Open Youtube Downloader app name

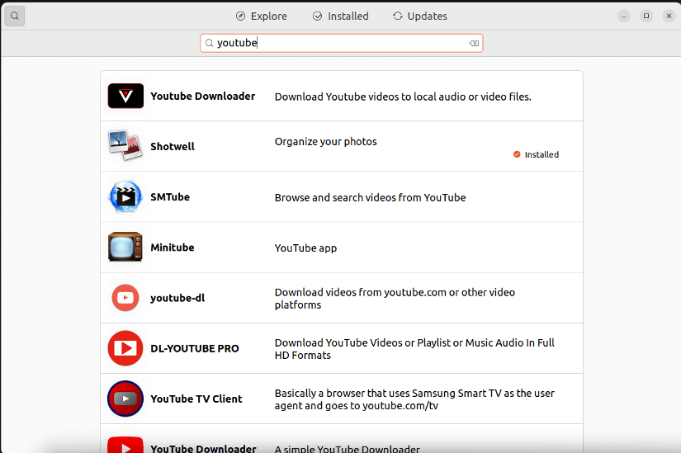click(x=203, y=96)
